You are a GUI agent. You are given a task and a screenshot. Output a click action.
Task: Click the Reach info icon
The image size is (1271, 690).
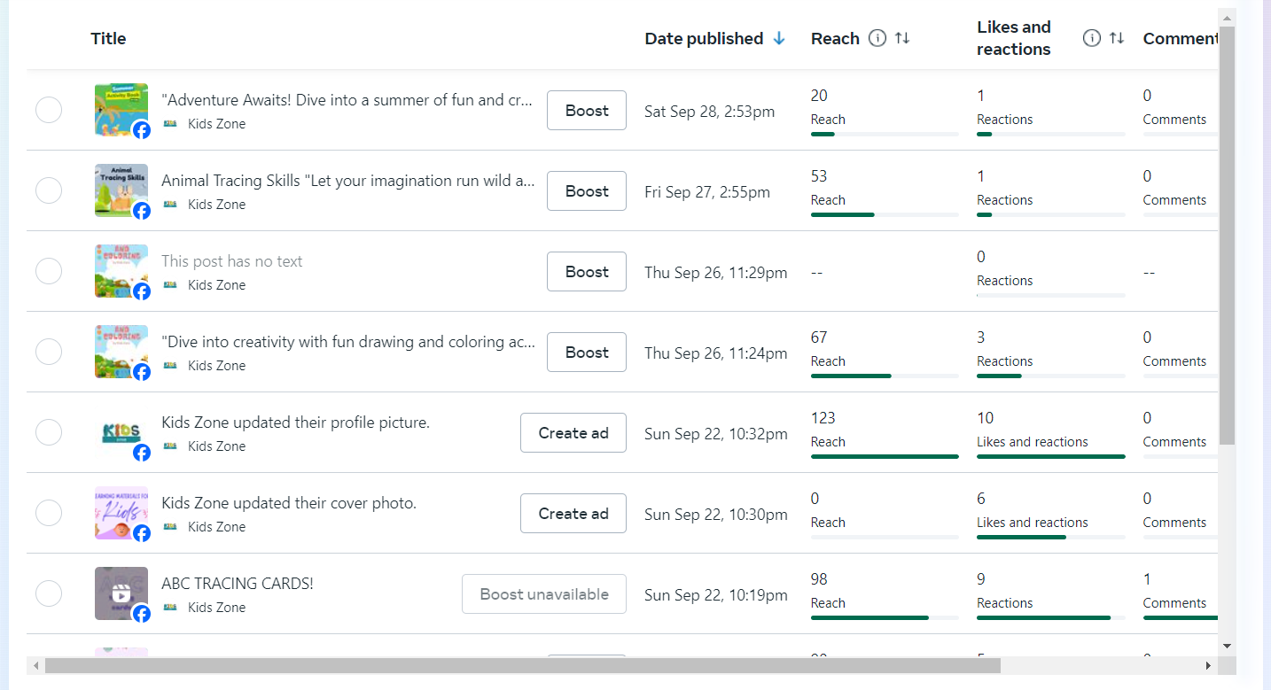[x=877, y=38]
